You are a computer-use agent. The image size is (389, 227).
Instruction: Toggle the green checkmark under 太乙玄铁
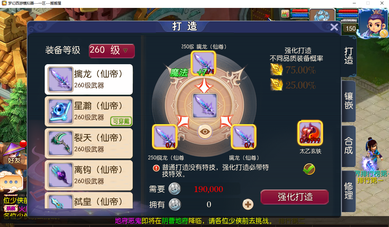click(309, 169)
